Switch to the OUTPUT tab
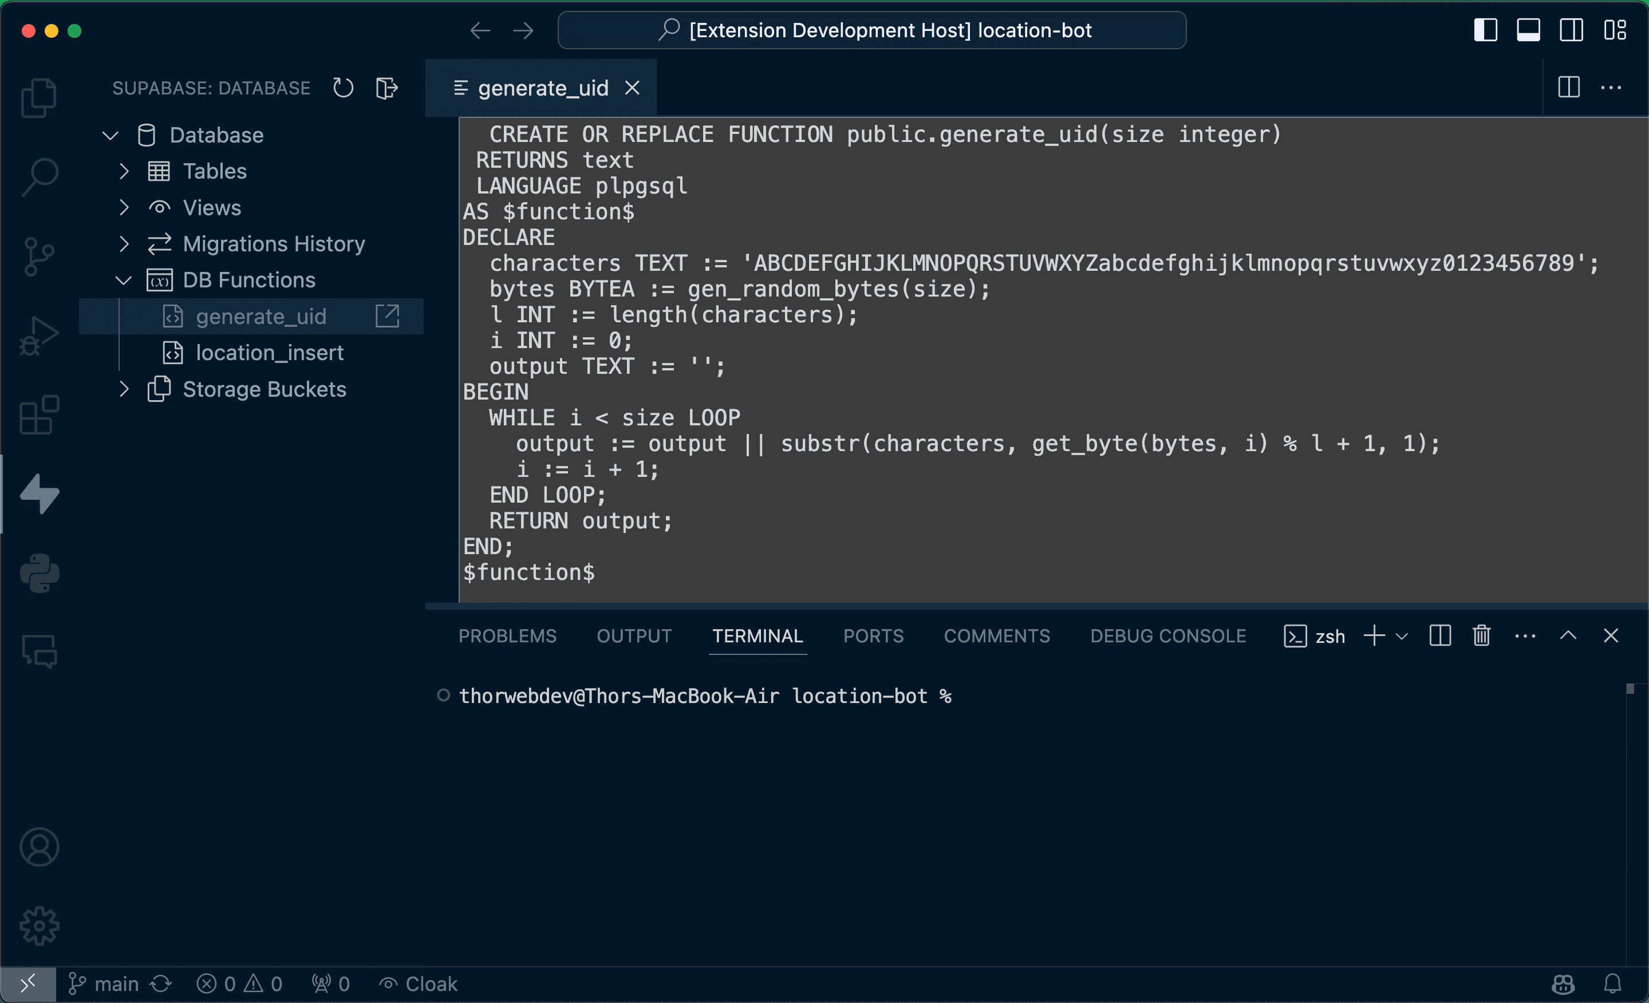The height and width of the screenshot is (1003, 1649). (x=634, y=635)
